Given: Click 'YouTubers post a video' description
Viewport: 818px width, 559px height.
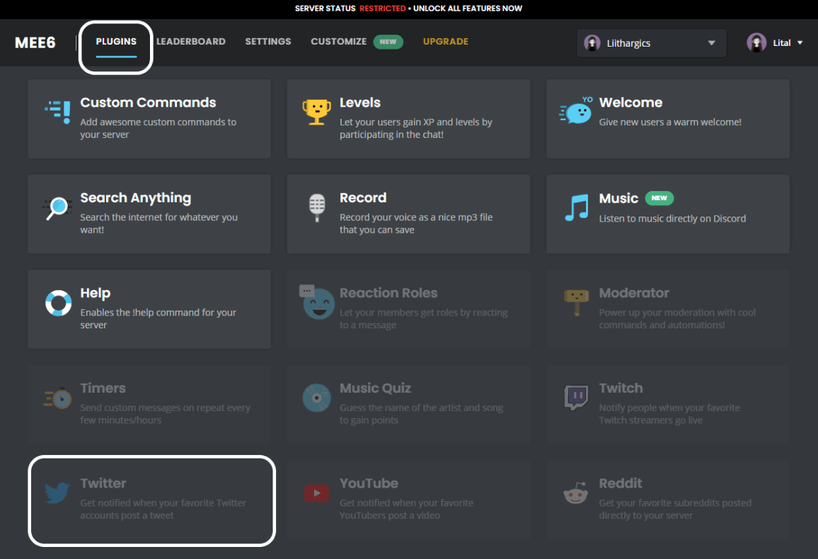Looking at the screenshot, I should [390, 515].
